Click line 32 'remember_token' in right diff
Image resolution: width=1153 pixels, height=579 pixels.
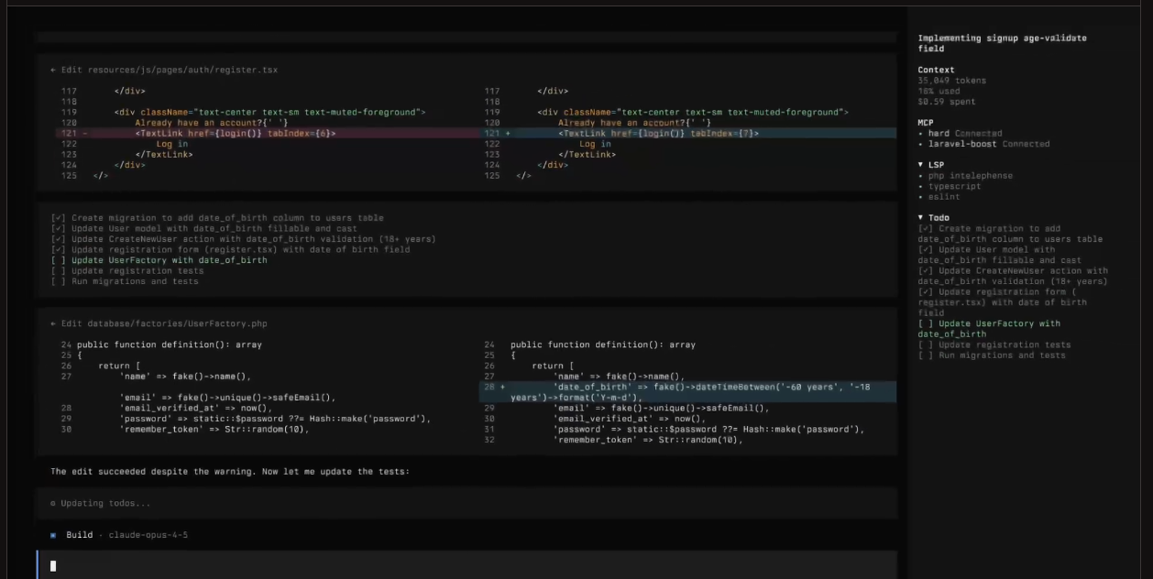tap(647, 440)
